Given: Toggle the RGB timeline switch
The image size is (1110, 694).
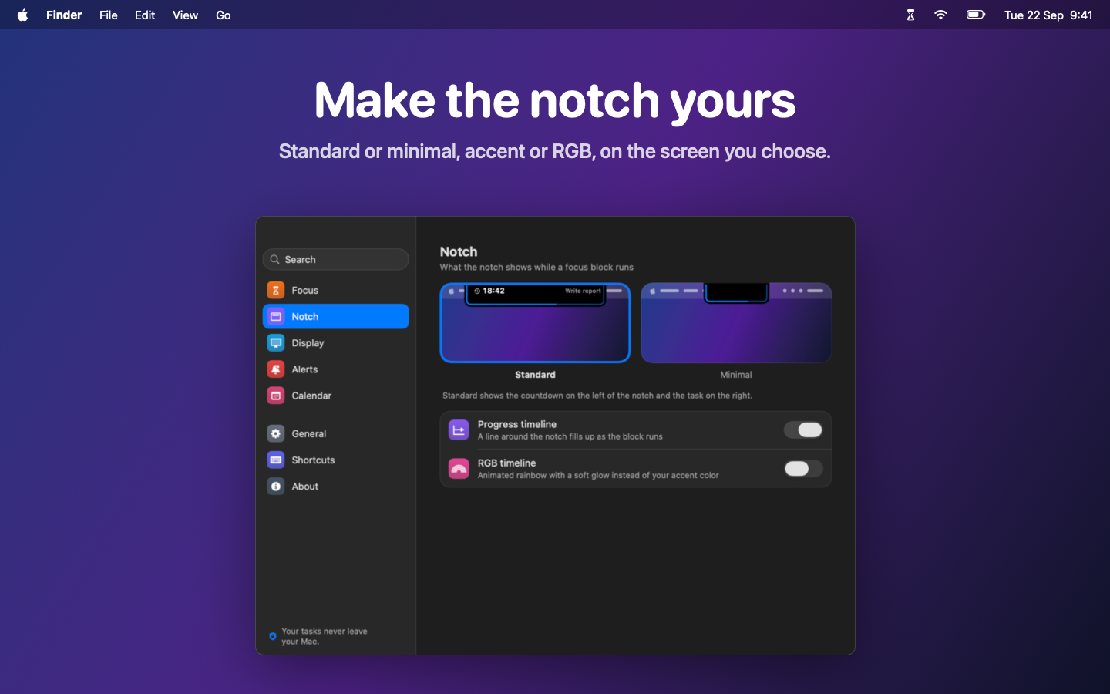Looking at the screenshot, I should click(x=803, y=468).
